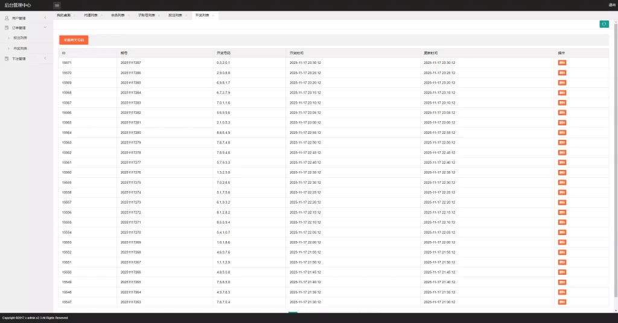
Task: Delete the record with ID 15556
Action: (x=562, y=213)
